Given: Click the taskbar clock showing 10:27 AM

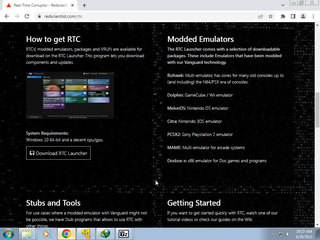Looking at the screenshot, I should coord(304,234).
